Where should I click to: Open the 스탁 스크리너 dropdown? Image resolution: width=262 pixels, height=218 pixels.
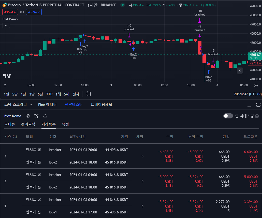(x=18, y=105)
